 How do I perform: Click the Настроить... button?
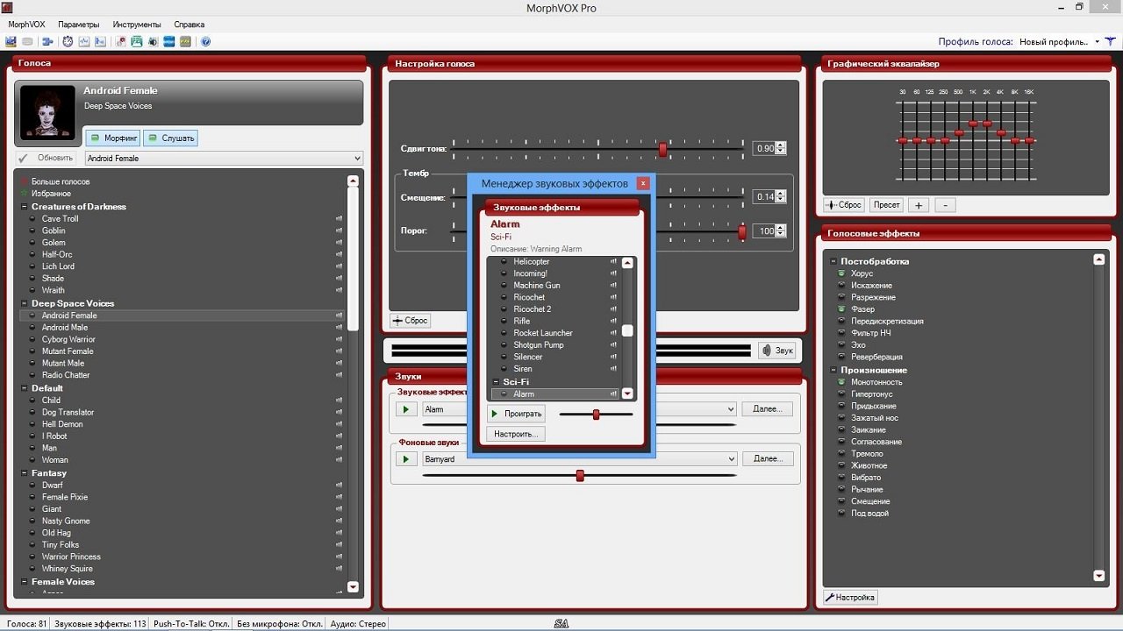(x=516, y=434)
